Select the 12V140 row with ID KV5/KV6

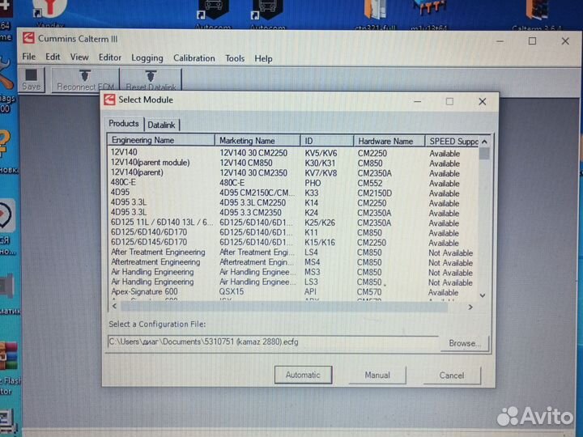tap(293, 153)
